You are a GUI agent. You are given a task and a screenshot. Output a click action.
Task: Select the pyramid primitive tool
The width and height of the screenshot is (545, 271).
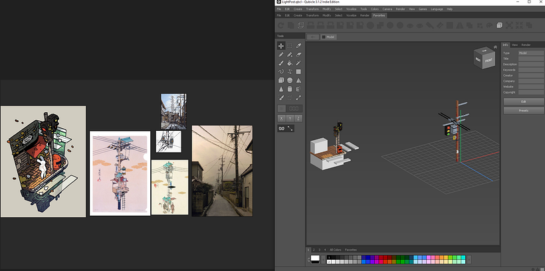298,80
